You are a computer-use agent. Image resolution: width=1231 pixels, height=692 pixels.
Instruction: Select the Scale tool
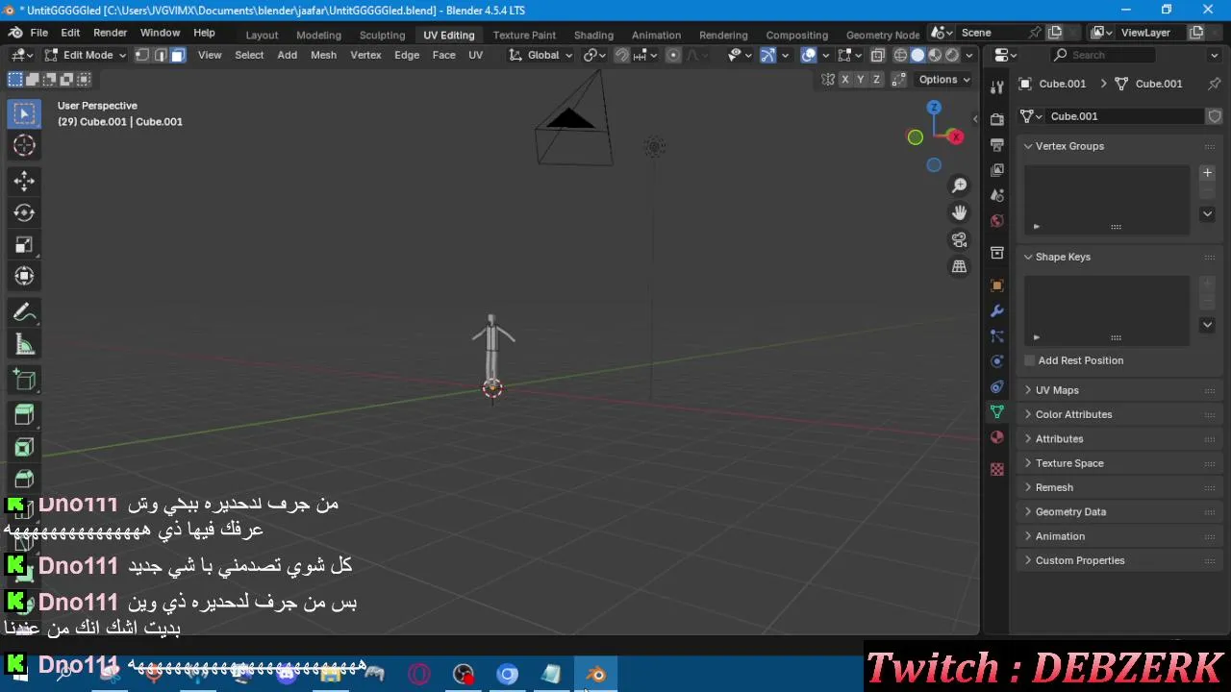[24, 244]
